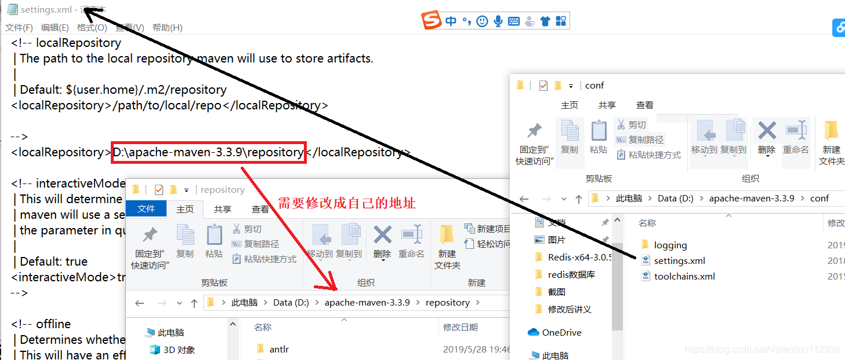Go up one level in conf window
Screen dimensions: 845x360
(x=578, y=199)
